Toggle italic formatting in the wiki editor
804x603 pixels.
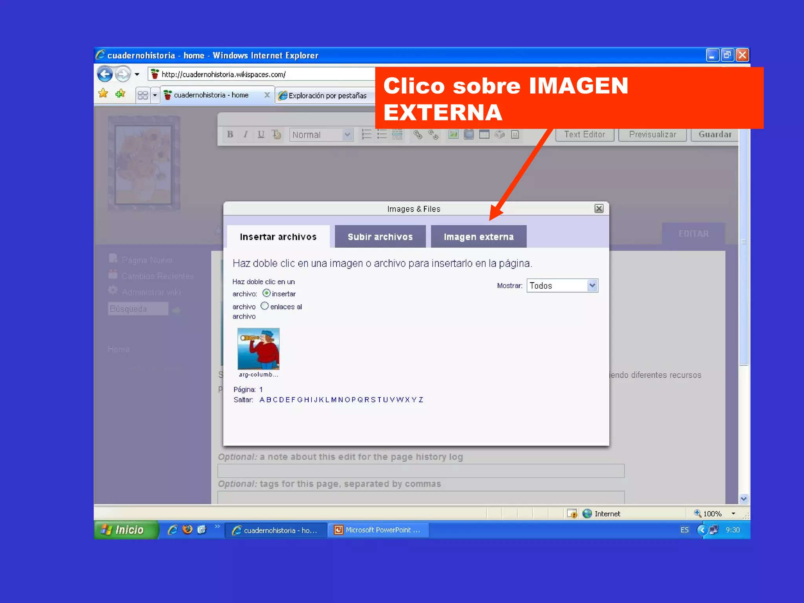point(245,135)
